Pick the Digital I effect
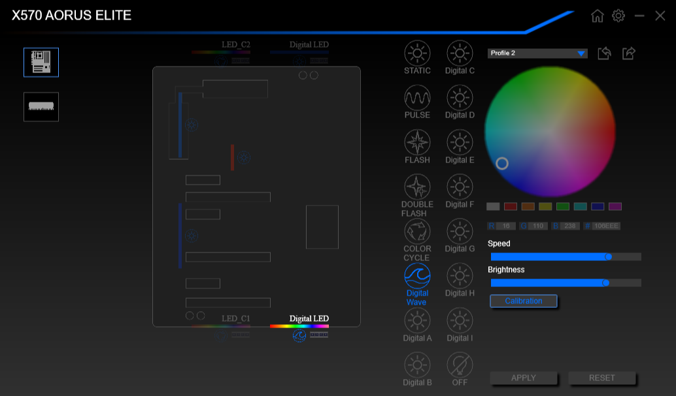The image size is (676, 396). (x=460, y=325)
